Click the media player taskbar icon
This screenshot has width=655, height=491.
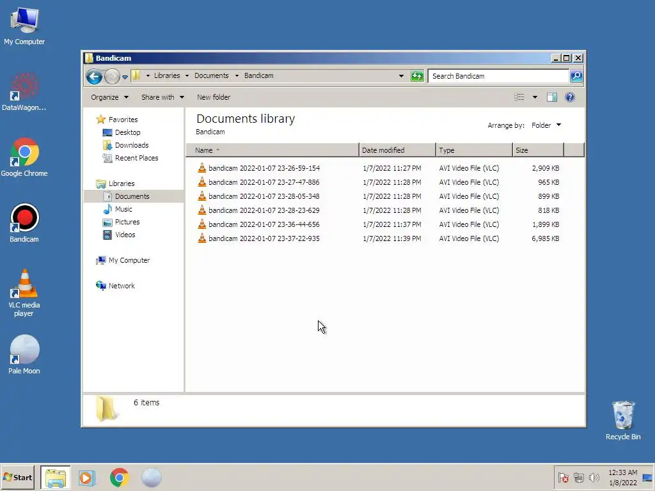(x=87, y=478)
